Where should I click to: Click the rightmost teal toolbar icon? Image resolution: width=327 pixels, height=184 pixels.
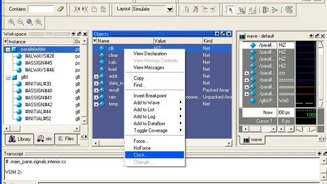click(289, 10)
